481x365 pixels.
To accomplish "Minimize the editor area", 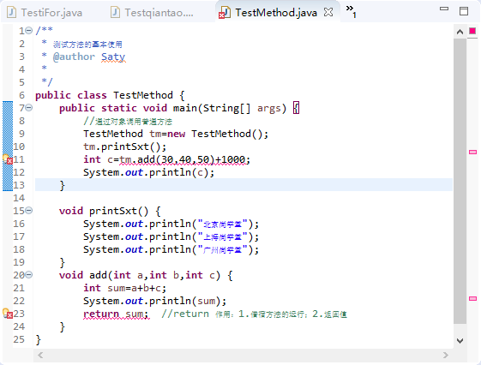I will [444, 9].
